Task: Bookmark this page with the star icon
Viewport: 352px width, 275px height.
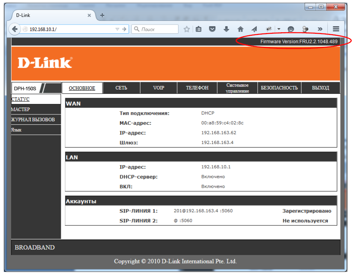Action: (187, 29)
